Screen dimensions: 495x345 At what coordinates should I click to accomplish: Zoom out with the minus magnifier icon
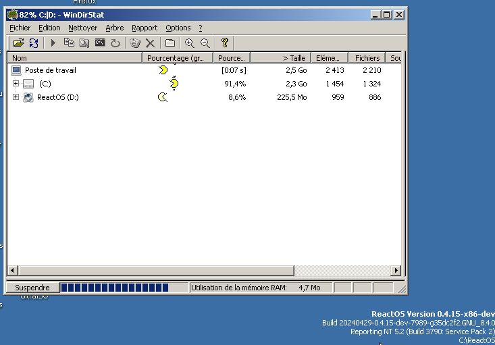coord(205,43)
